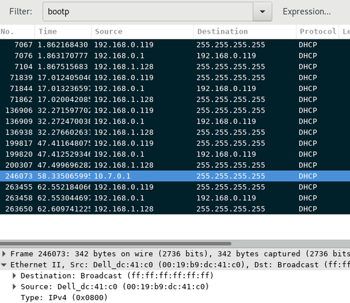Expand the Frame 246073 tree row
The height and width of the screenshot is (303, 350).
click(4, 254)
